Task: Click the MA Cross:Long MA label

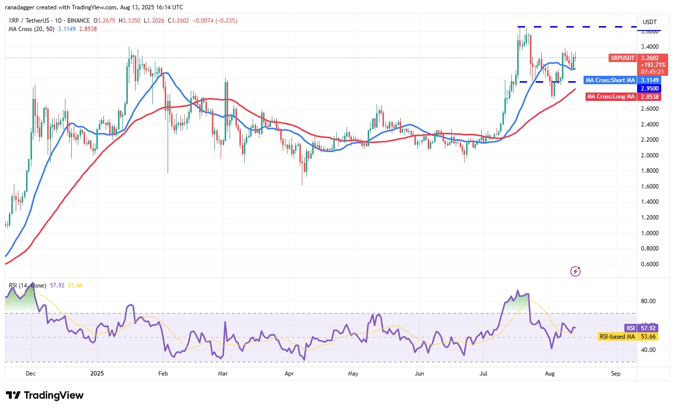Action: (x=612, y=96)
